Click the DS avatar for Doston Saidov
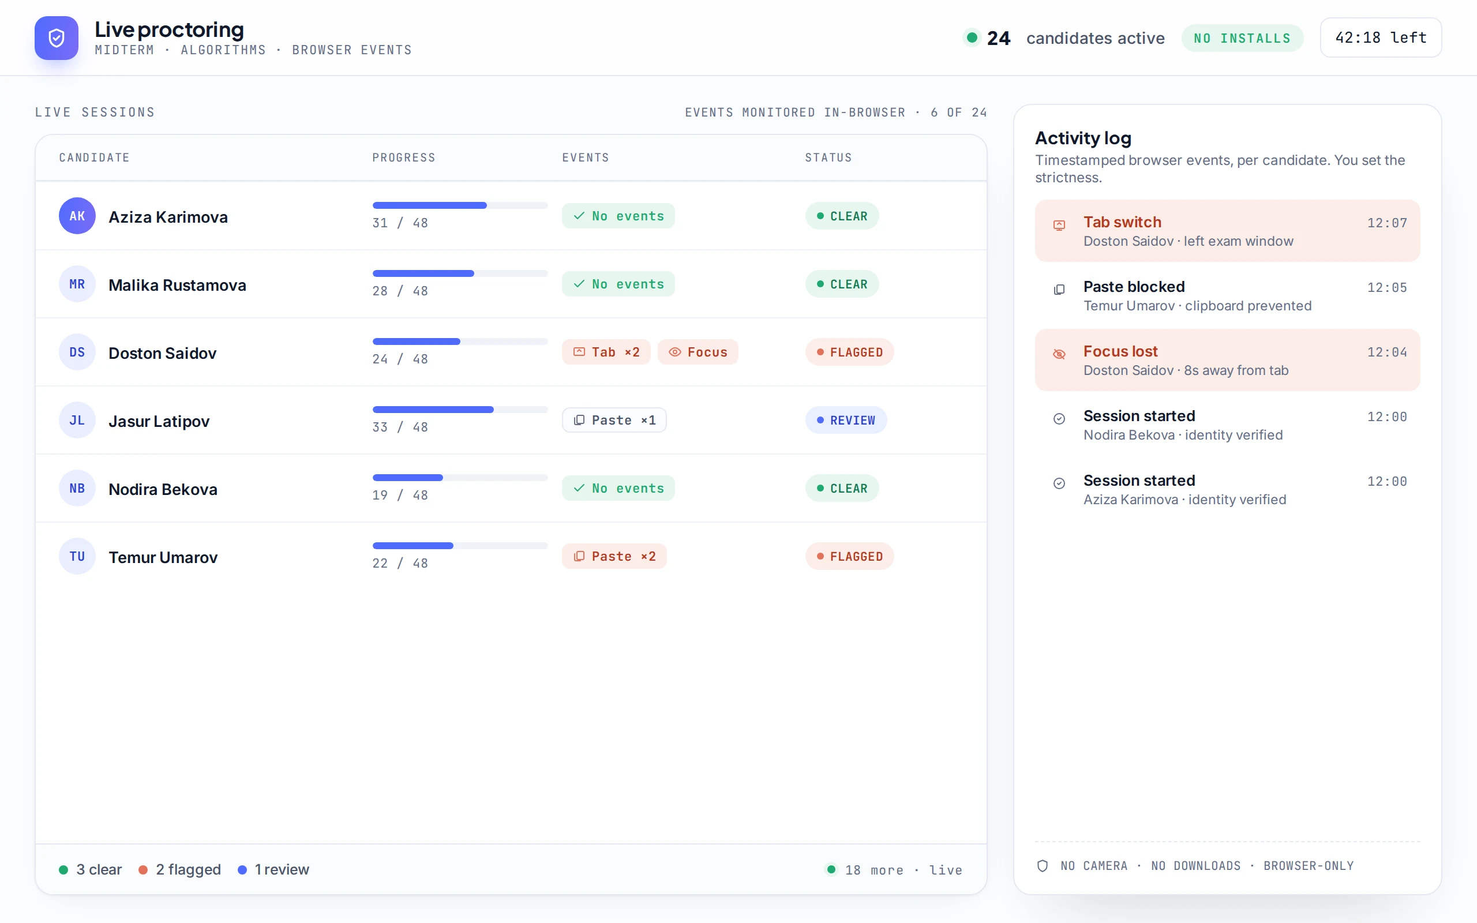 77,352
